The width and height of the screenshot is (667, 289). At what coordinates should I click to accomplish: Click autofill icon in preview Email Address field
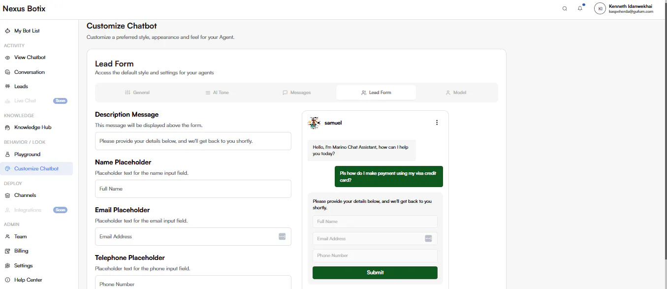[x=428, y=238]
